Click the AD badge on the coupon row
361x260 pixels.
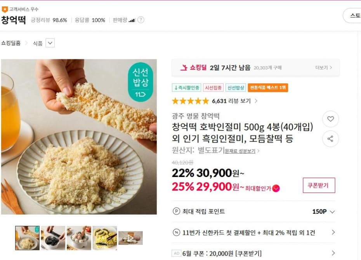coord(176,253)
